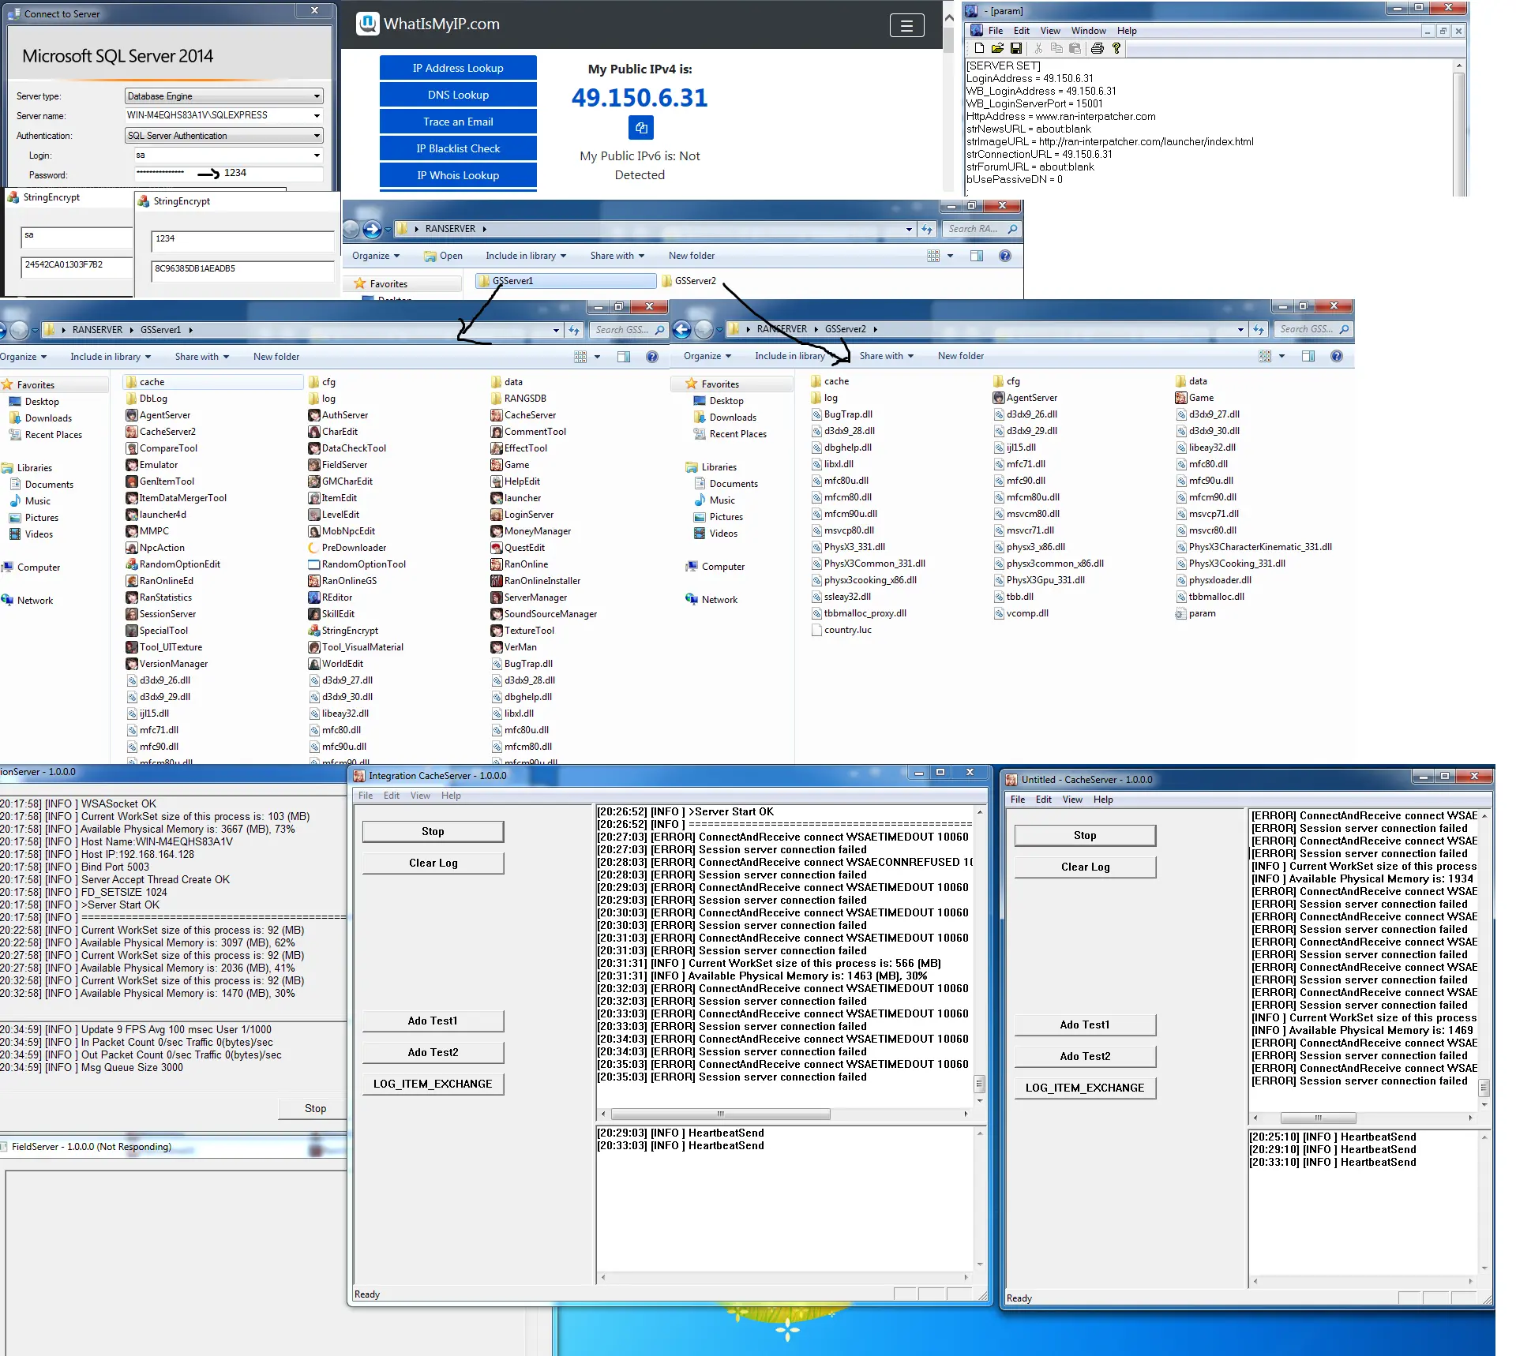Click the Open file icon in param window toolbar
This screenshot has height=1356, width=1516.
[997, 48]
